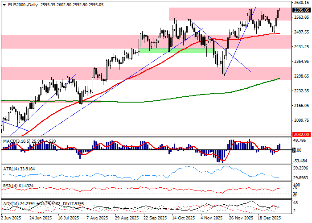Select the green support zone rectangle
The width and height of the screenshot is (312, 223).
point(174,51)
